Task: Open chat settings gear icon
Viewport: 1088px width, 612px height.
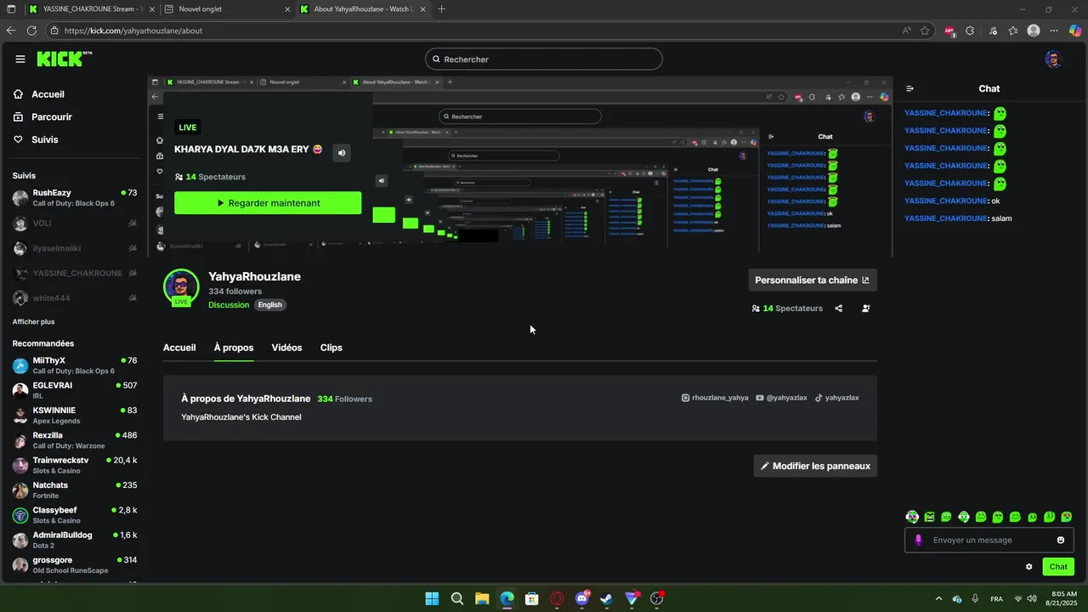Action: (x=1028, y=567)
